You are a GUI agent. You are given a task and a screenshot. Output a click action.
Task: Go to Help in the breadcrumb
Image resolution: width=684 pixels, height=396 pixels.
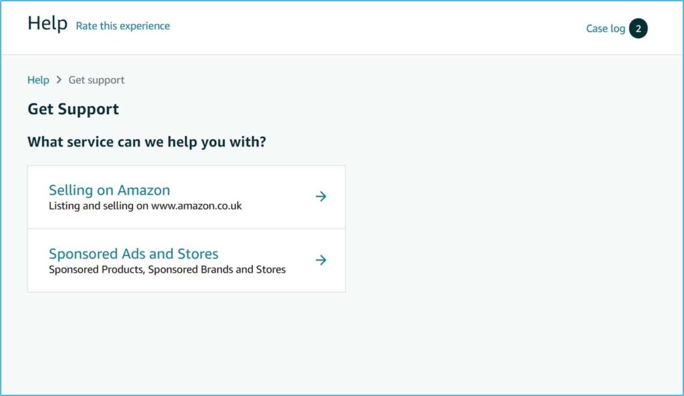38,80
